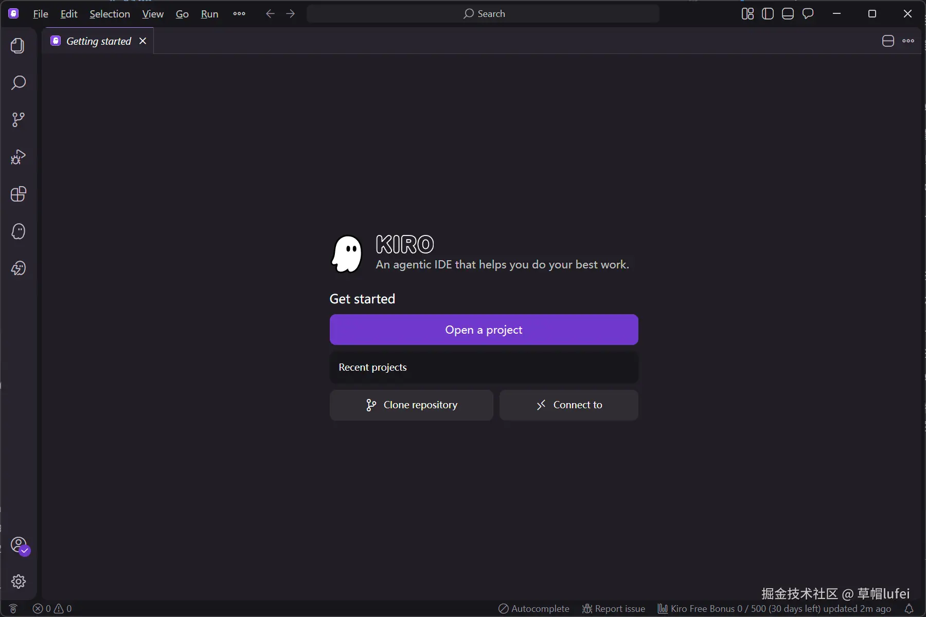
Task: Open Run and Debug view
Action: pos(18,157)
